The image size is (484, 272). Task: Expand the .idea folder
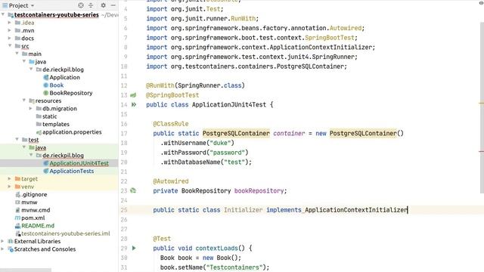[10, 23]
